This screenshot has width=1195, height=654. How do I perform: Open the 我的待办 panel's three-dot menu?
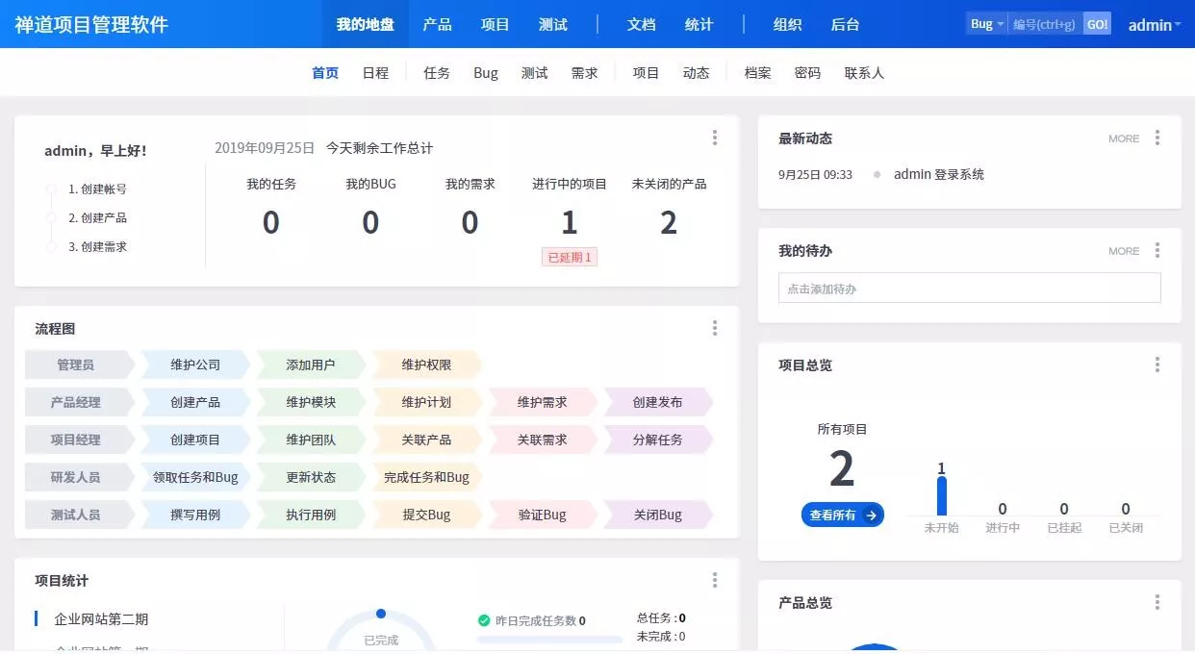pos(1157,250)
